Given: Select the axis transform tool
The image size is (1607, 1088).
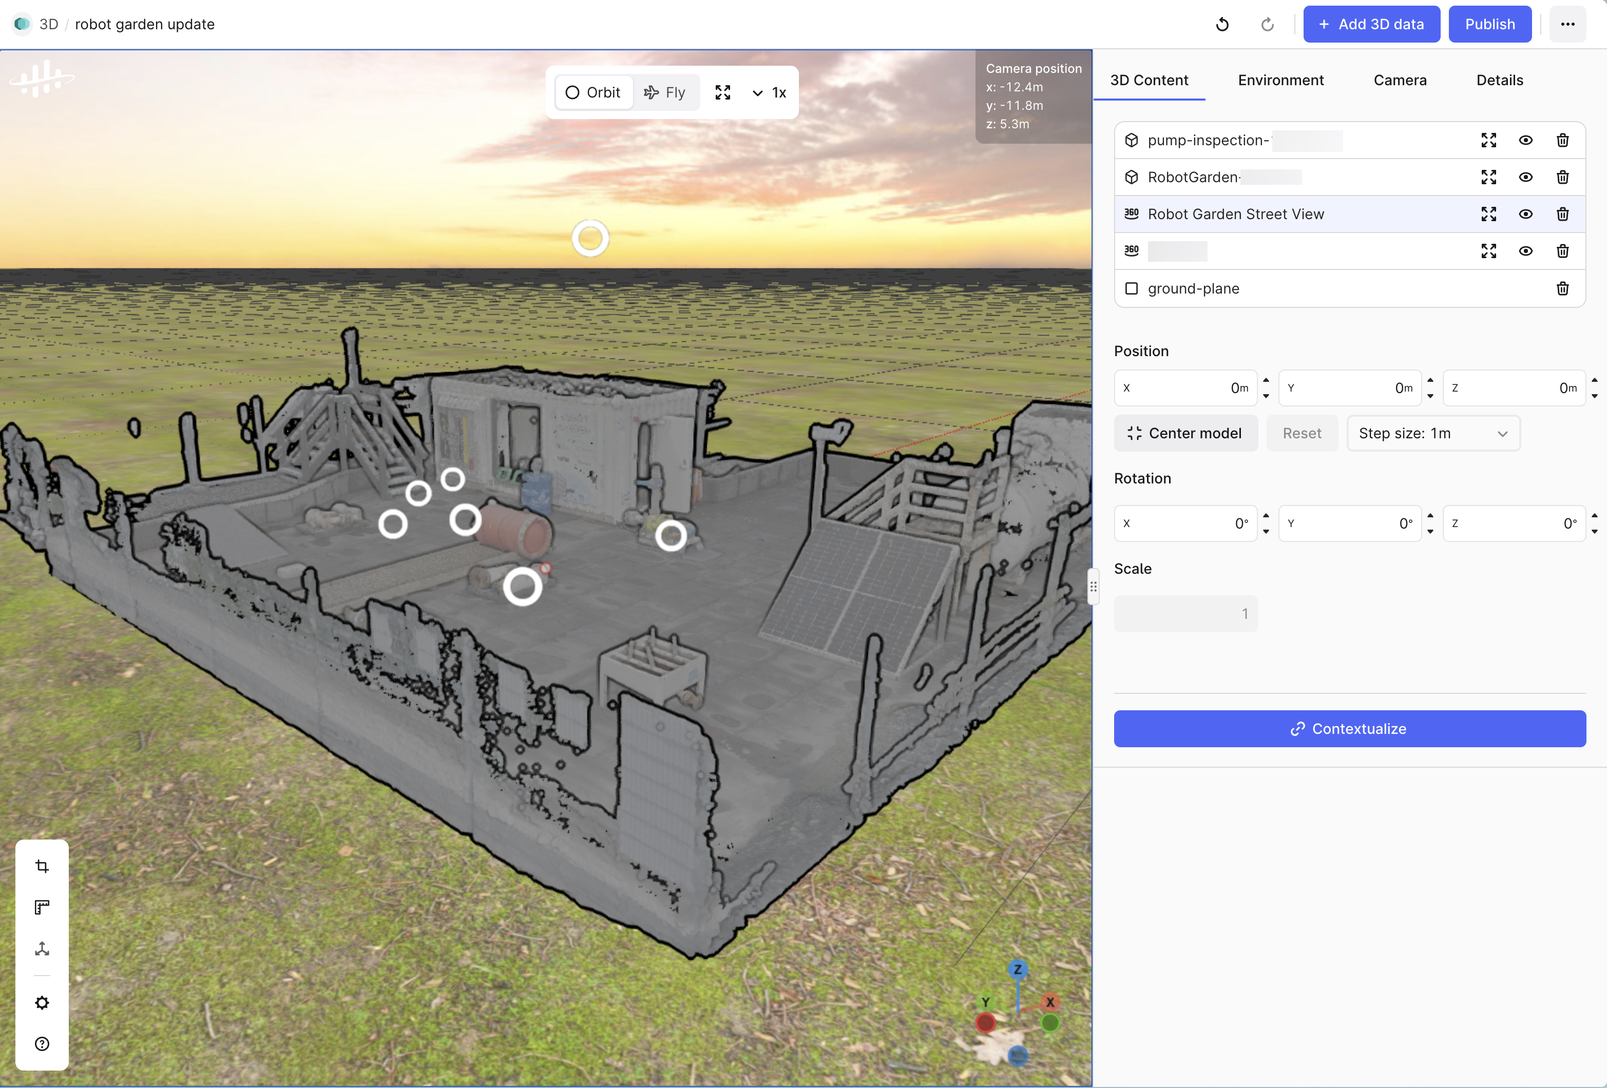Looking at the screenshot, I should (42, 948).
